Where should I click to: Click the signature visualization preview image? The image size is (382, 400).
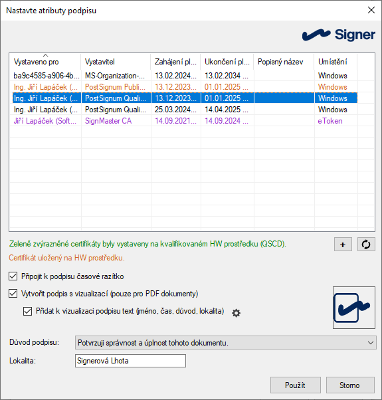coord(354,308)
